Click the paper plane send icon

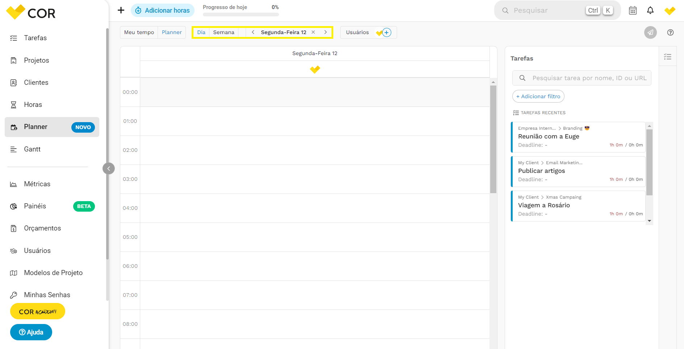tap(650, 32)
